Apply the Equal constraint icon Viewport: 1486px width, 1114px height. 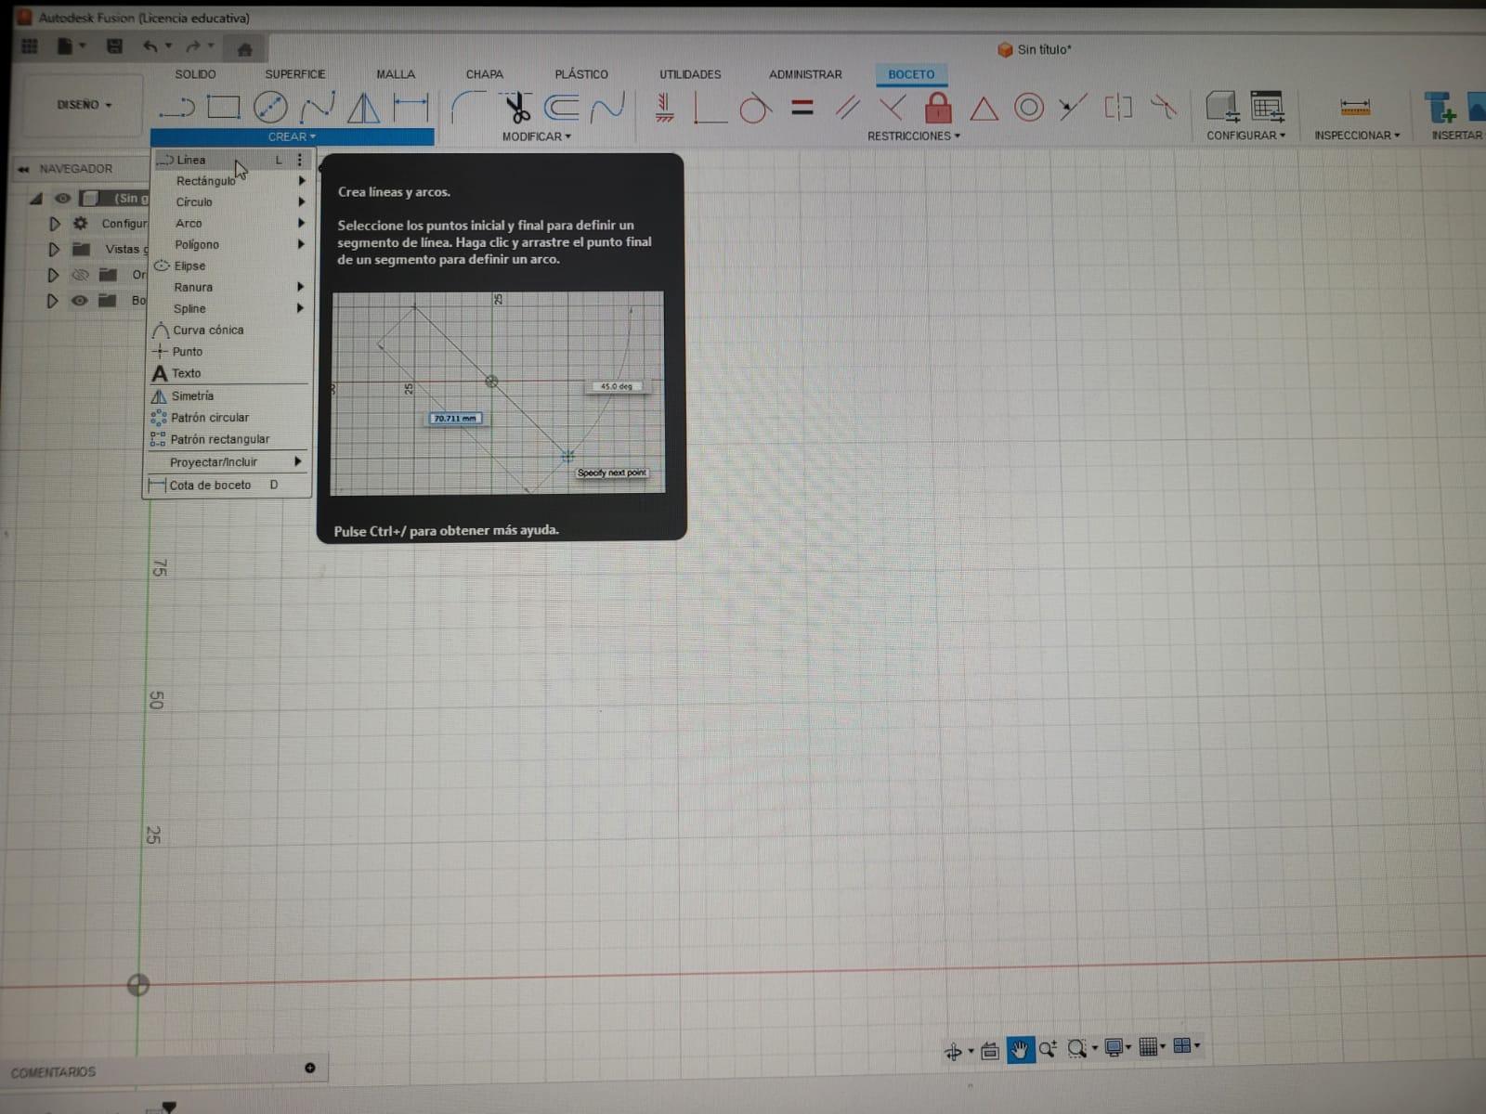click(x=802, y=108)
